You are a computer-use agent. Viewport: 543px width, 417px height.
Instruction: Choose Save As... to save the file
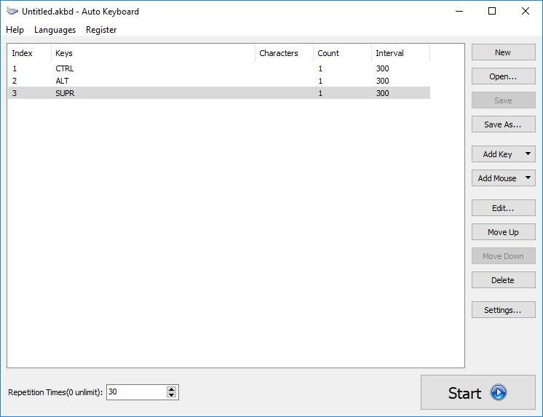503,124
